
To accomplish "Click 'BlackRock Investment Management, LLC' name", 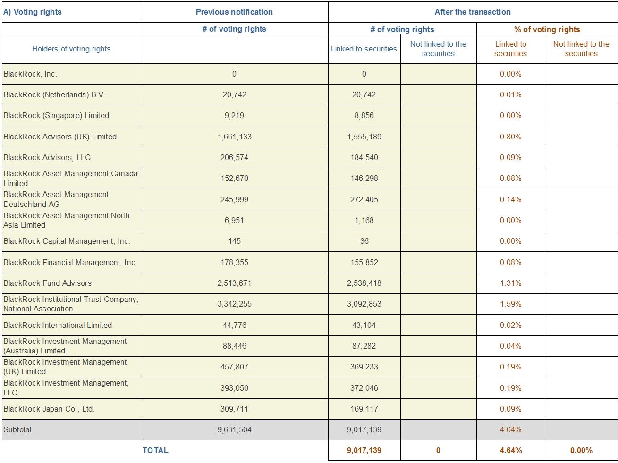I will (x=66, y=387).
